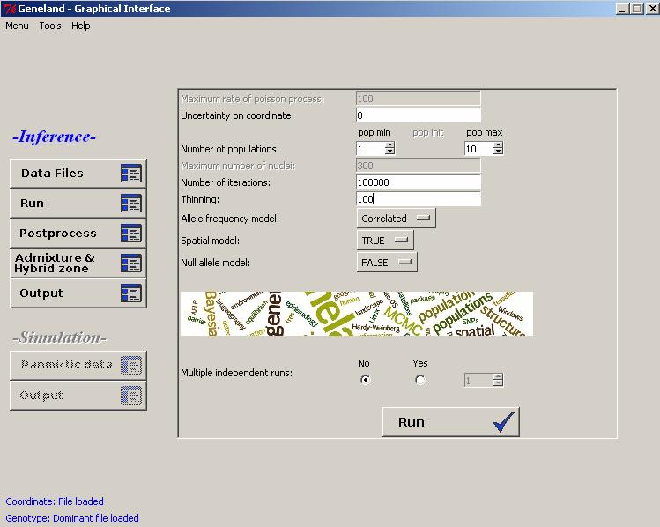Click the -Inference- heading
This screenshot has width=660, height=527.
tap(55, 137)
